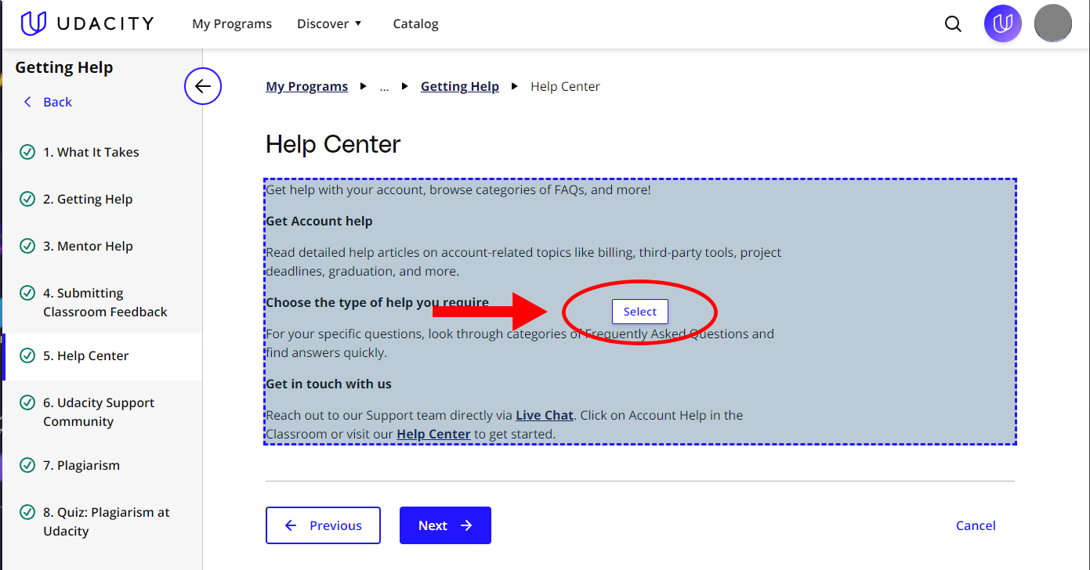Click the Next button
The image size is (1090, 570).
tap(445, 525)
